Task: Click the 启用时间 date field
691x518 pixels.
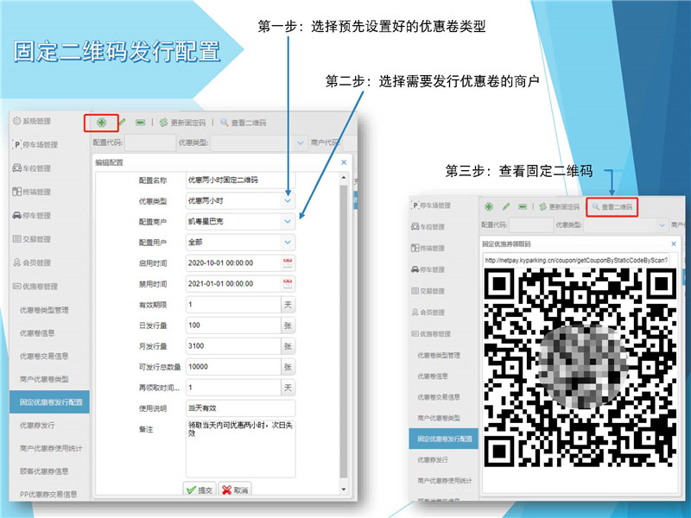Action: [233, 263]
